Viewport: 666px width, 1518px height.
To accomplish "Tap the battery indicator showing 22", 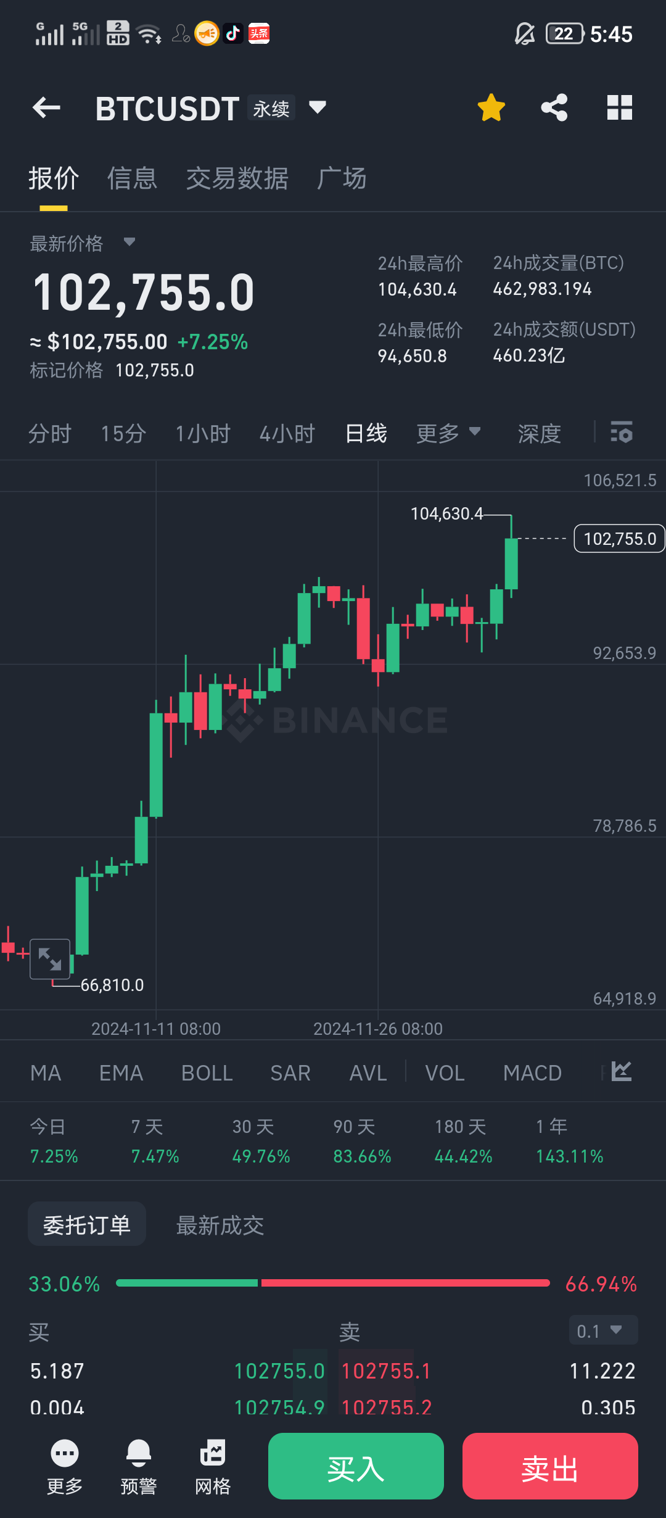I will coord(564,34).
